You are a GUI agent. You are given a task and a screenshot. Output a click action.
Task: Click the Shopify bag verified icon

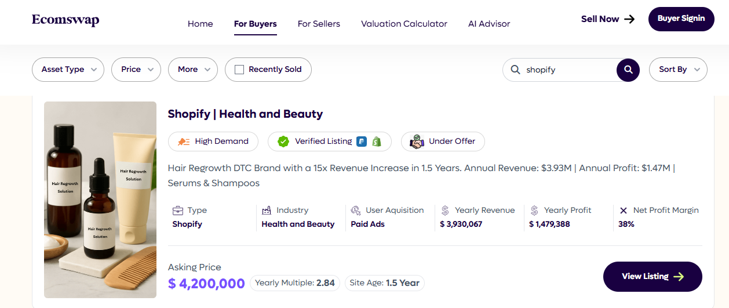point(377,142)
